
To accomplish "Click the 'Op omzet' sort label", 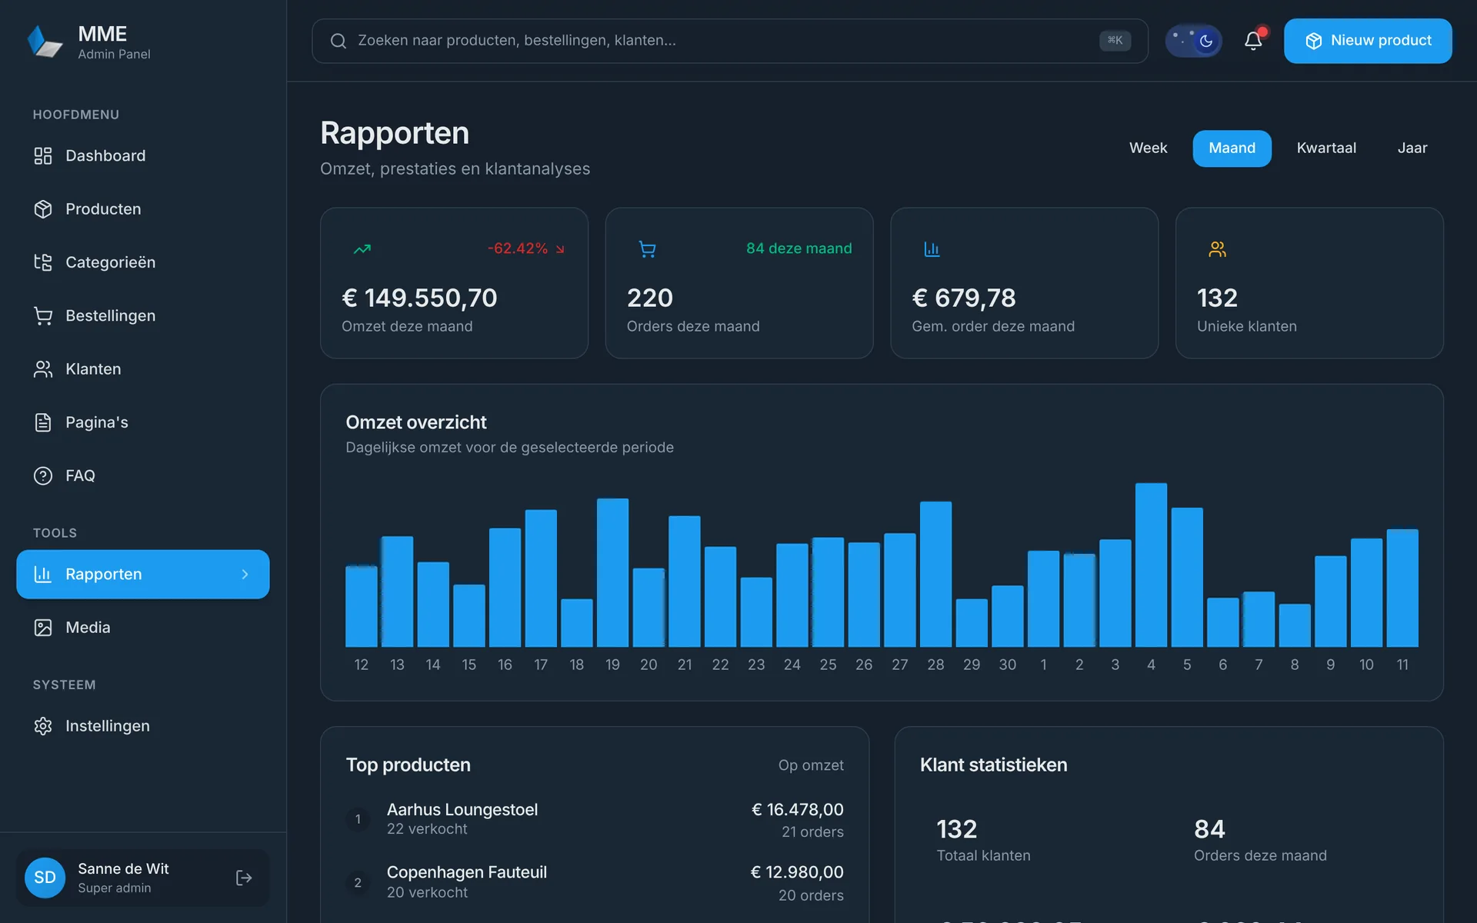I will pyautogui.click(x=811, y=765).
